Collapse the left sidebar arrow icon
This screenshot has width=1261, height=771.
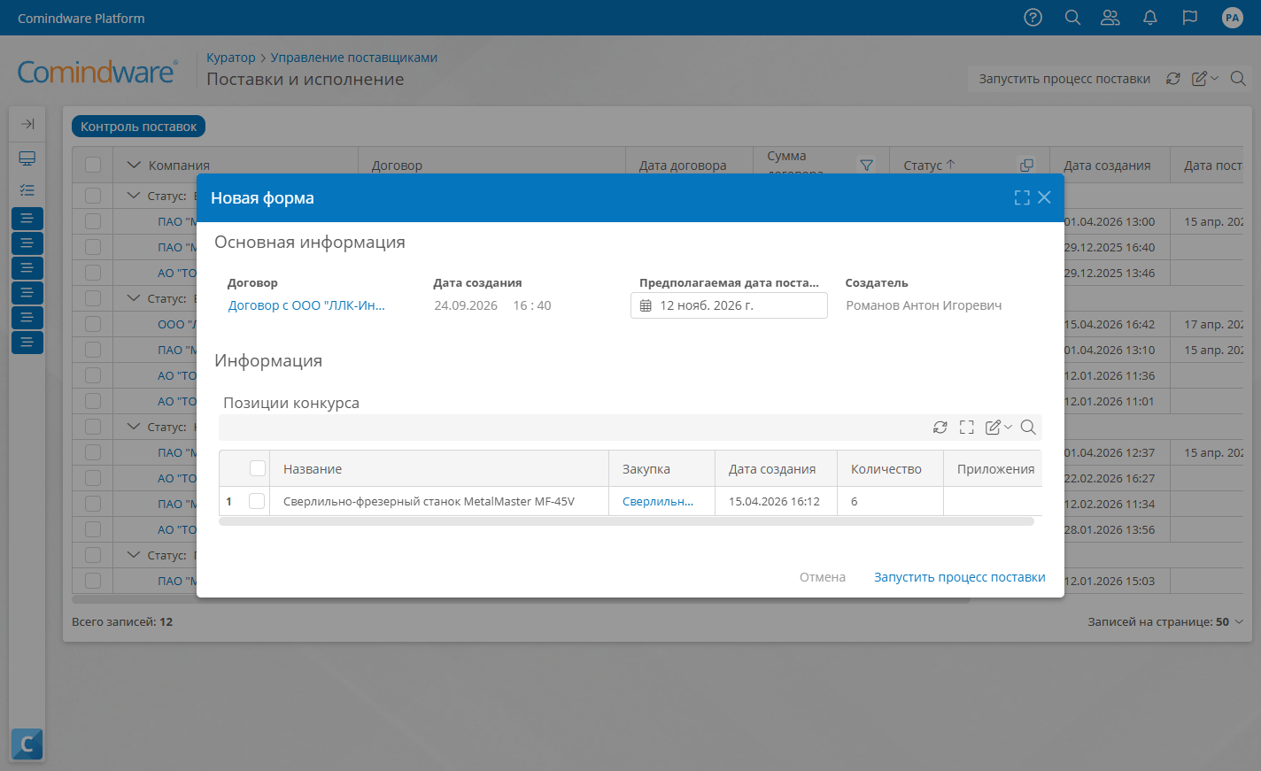click(x=27, y=124)
